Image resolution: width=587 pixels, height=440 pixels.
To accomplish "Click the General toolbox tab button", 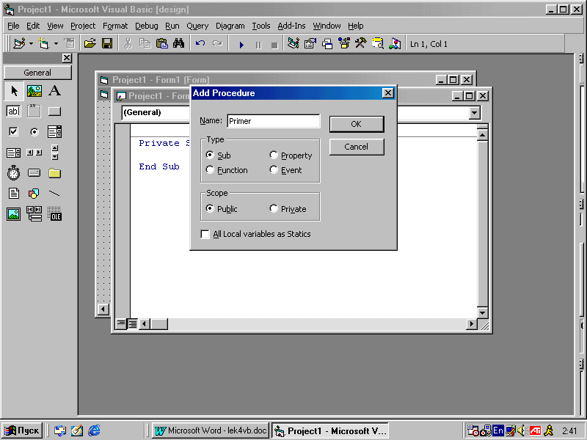I will pos(37,73).
